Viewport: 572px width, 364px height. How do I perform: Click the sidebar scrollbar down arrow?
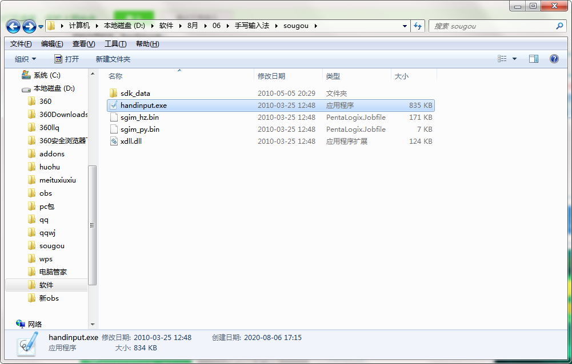(x=93, y=324)
